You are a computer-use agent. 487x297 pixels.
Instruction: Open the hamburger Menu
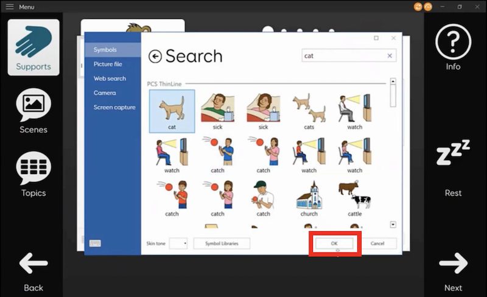pos(10,7)
